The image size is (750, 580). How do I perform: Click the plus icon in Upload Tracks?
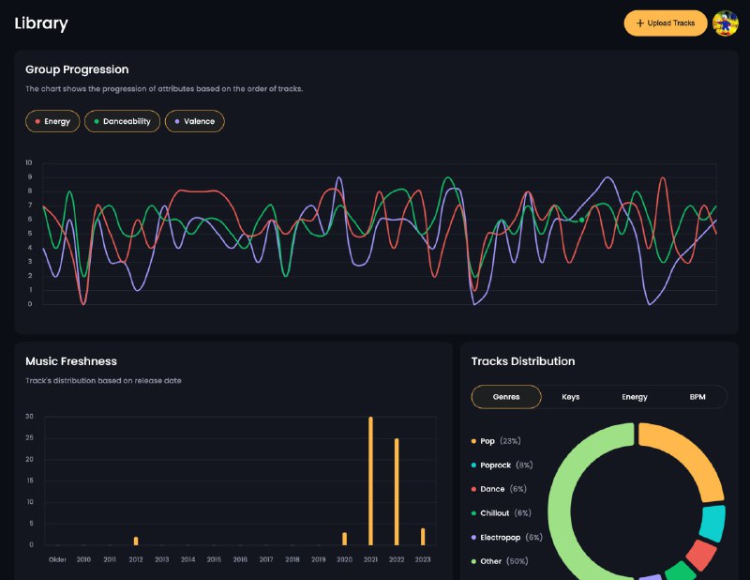640,23
